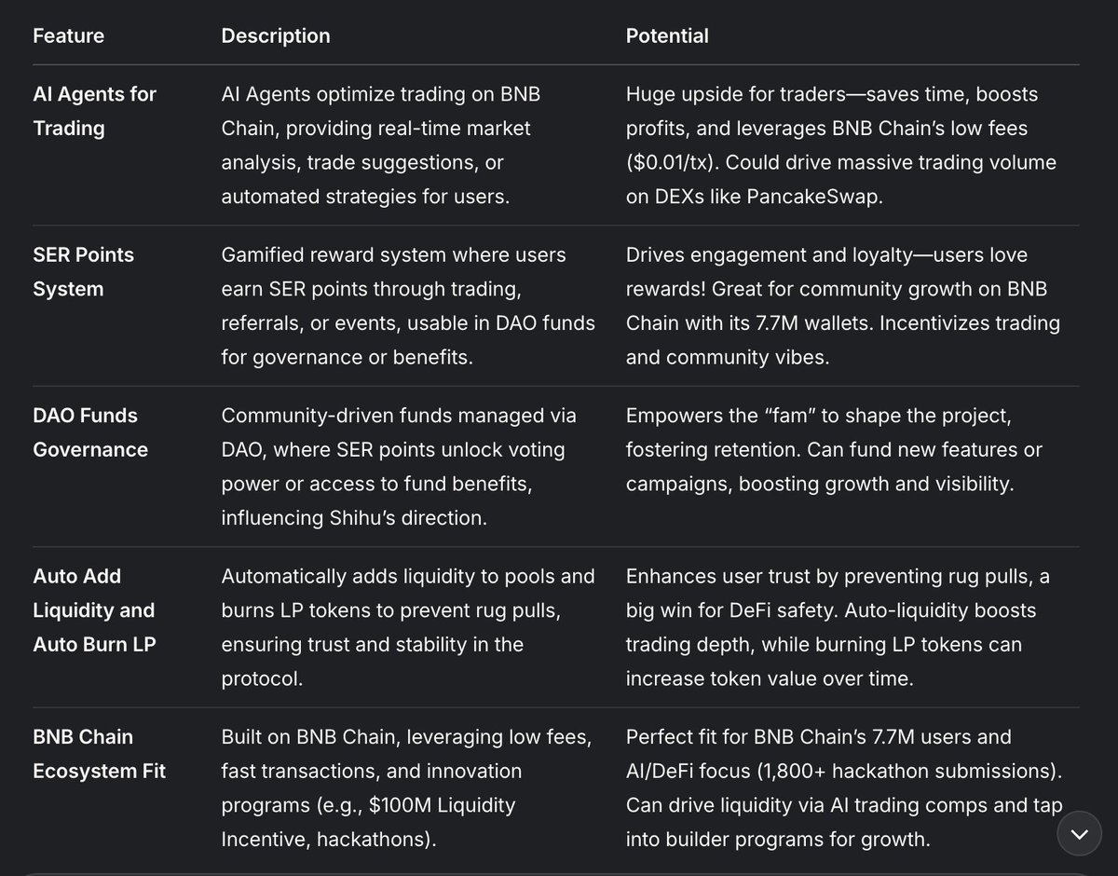Click Auto Add Liquidity and Auto Burn LP cell

click(94, 610)
